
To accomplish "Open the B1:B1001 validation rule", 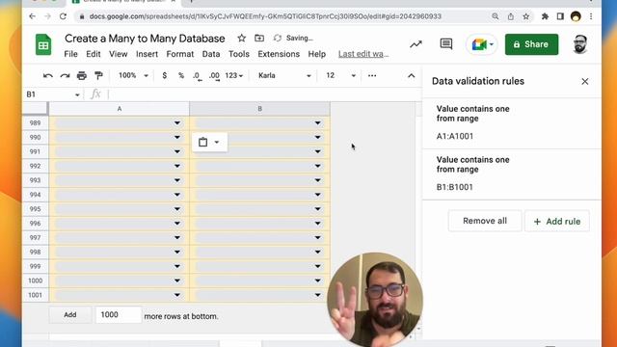I will pos(512,174).
